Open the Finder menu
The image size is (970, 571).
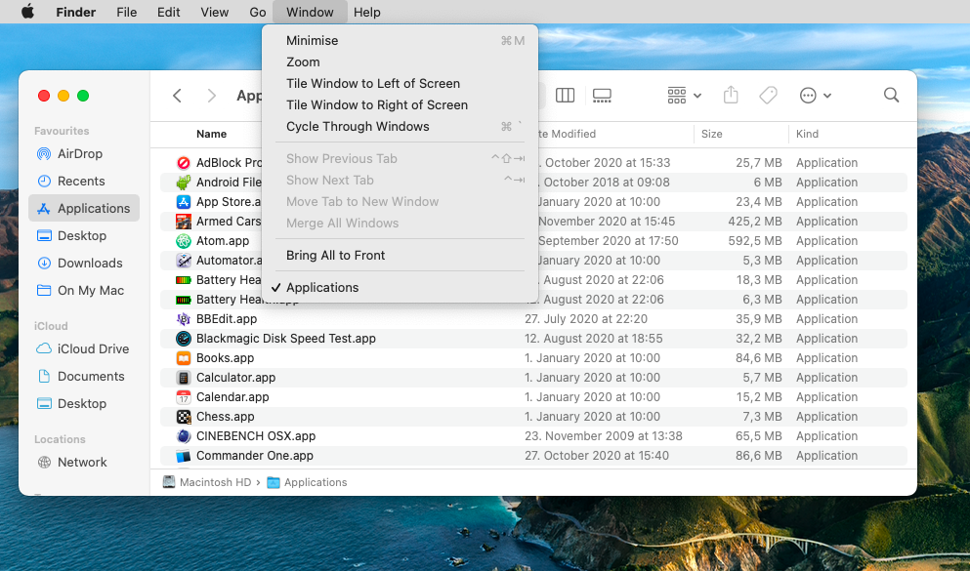coord(76,12)
